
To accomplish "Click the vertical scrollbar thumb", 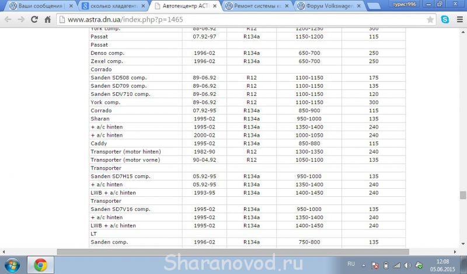I will click(x=462, y=195).
